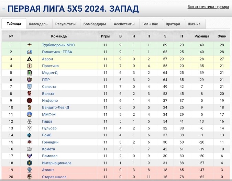Click the Медил-Д team logo icon

[x=29, y=73]
